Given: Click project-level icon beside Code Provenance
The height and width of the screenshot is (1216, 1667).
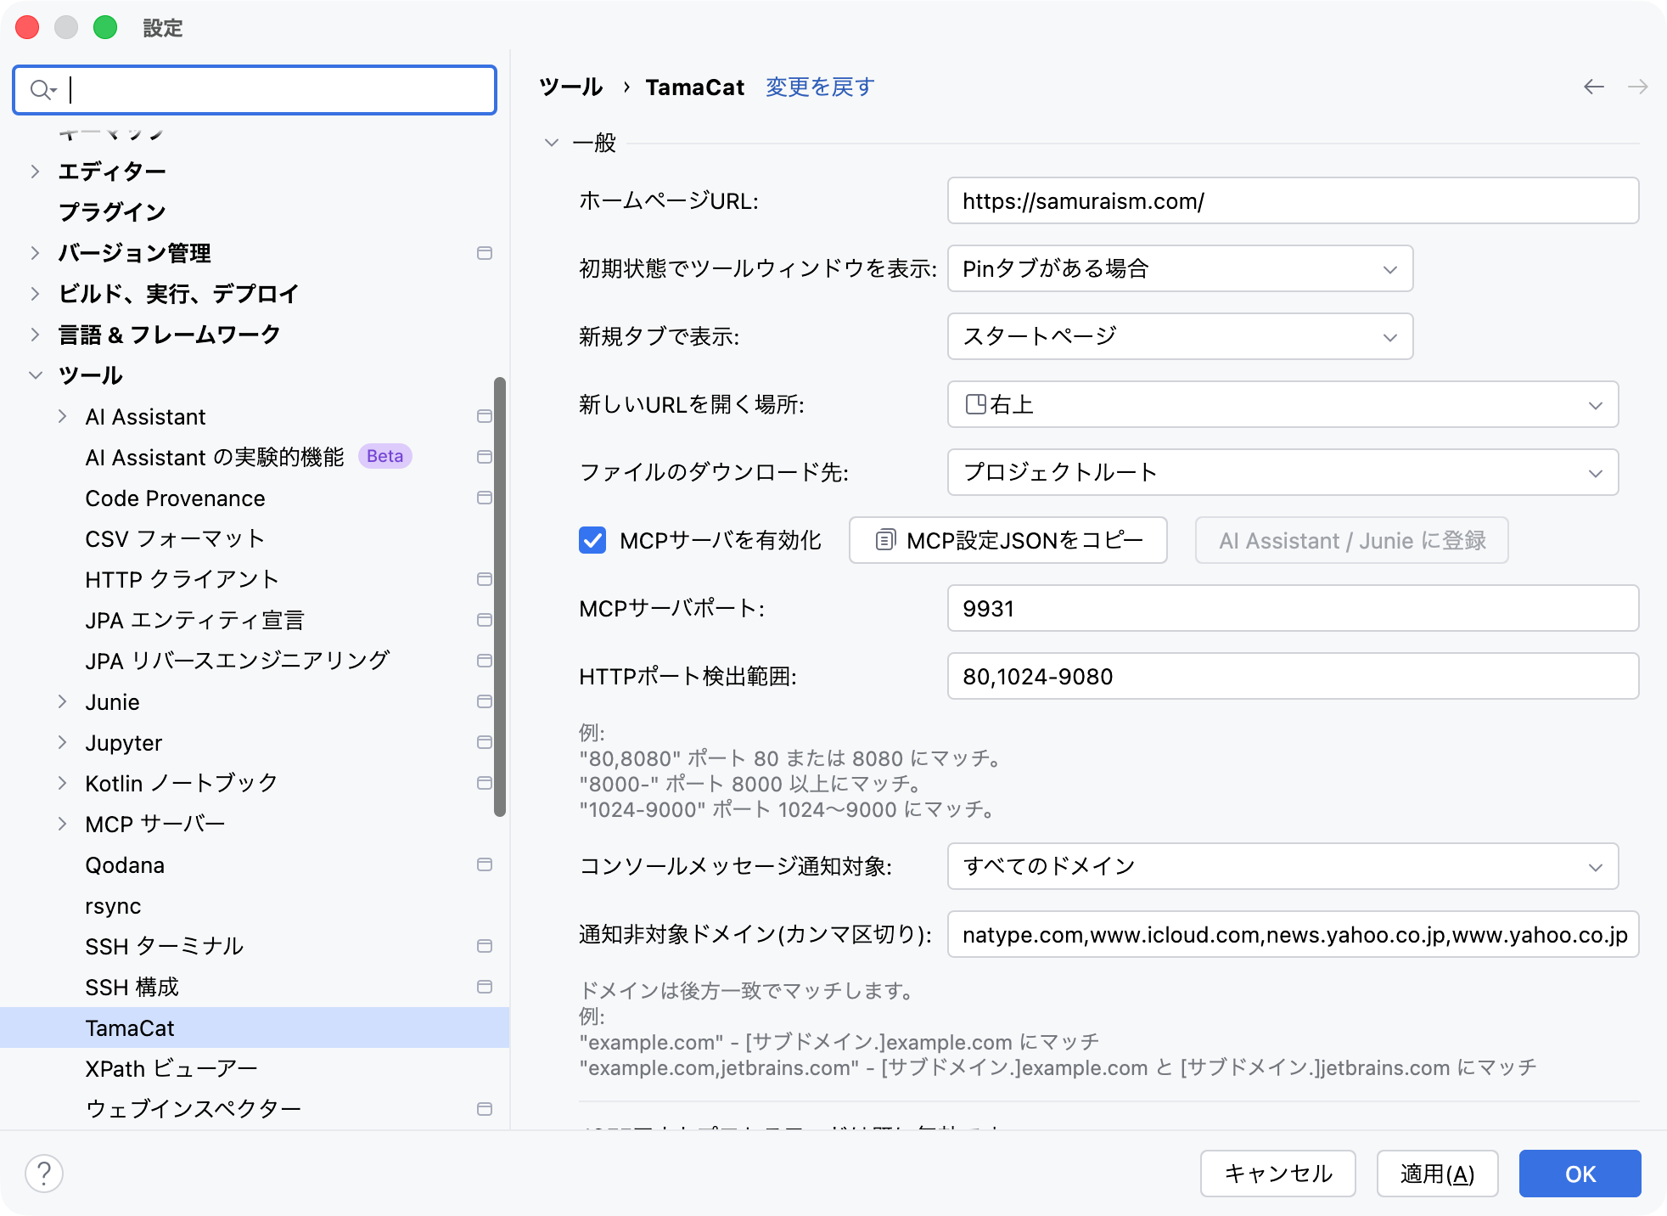Looking at the screenshot, I should 485,498.
